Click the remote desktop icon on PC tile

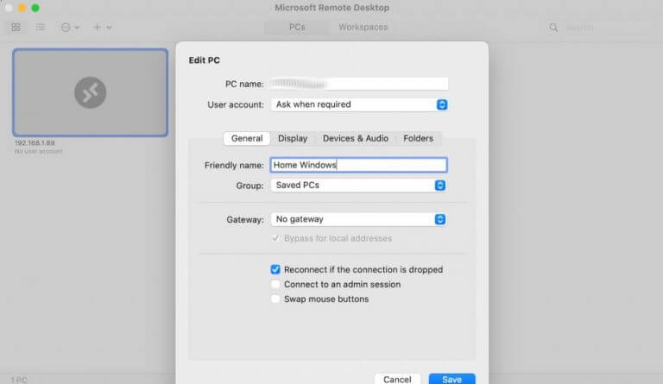tap(90, 92)
